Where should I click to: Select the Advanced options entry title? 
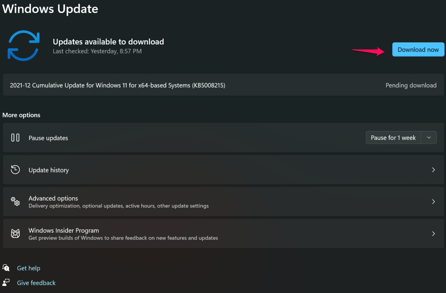[x=53, y=198]
